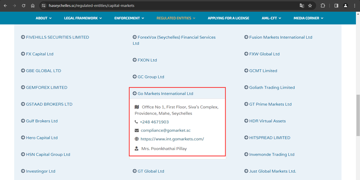Open the browser home page
This screenshot has width=360, height=180.
click(x=32, y=6)
